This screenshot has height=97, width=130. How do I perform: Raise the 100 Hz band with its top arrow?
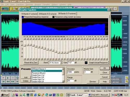point(39,39)
